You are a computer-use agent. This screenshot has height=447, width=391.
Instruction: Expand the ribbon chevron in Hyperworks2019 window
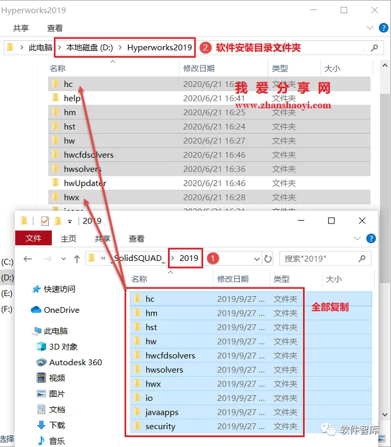click(x=370, y=28)
